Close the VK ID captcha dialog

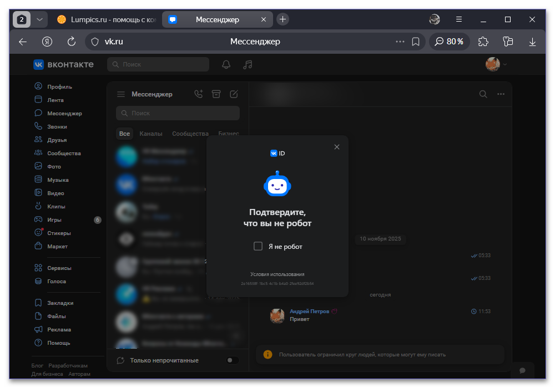(337, 147)
